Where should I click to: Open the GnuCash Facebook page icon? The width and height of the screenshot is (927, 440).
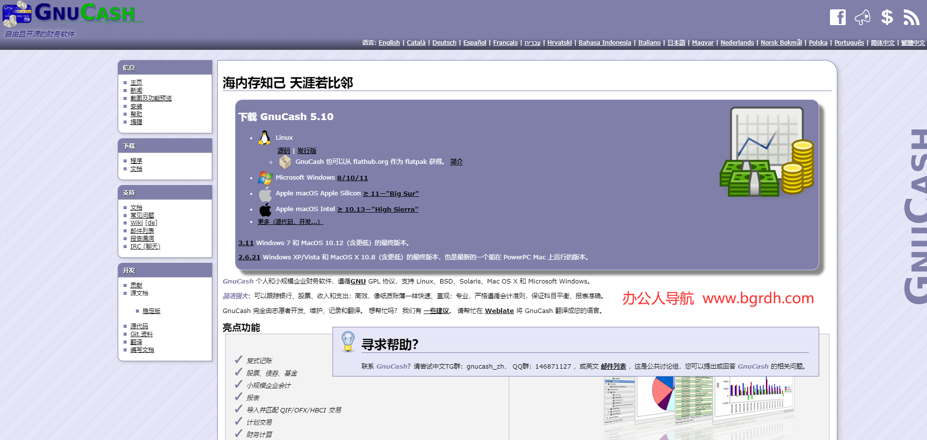pyautogui.click(x=837, y=17)
